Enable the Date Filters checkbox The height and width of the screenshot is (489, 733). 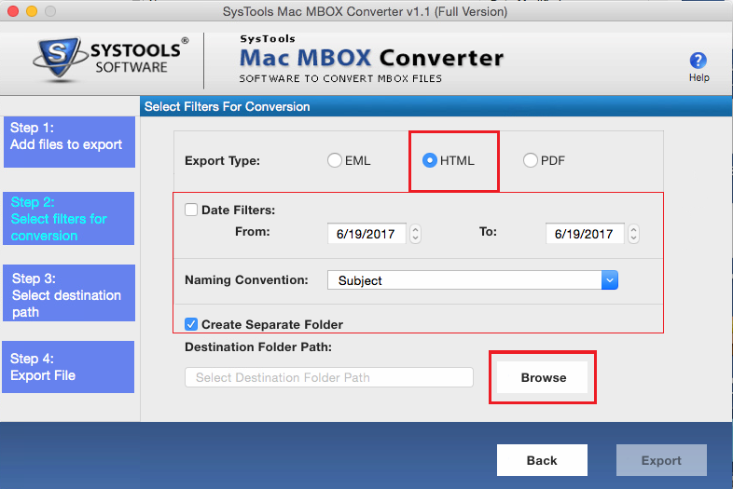pos(191,211)
